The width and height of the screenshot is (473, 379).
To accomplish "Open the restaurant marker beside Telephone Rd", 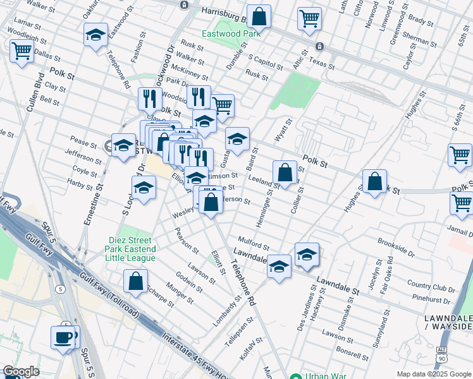I will tap(149, 99).
